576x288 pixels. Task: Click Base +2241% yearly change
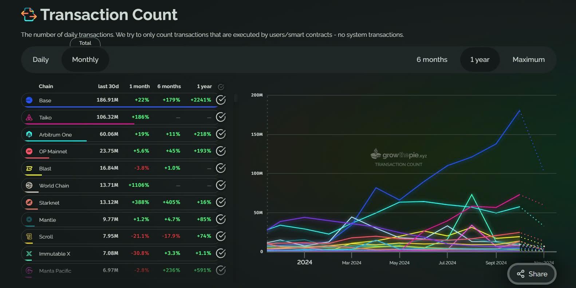pos(201,100)
